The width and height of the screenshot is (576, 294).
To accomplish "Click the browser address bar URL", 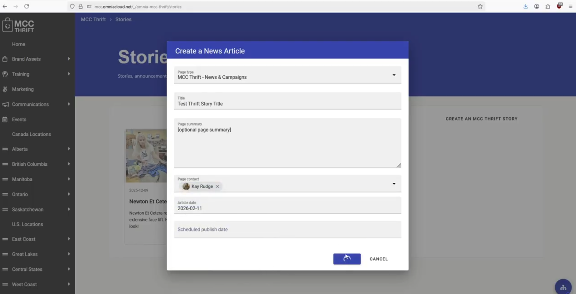I will (138, 7).
